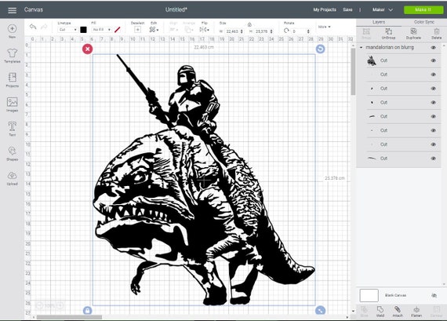Select the mandalorian on blurrg group row
Image resolution: width=447 pixels, height=321 pixels.
pos(398,47)
